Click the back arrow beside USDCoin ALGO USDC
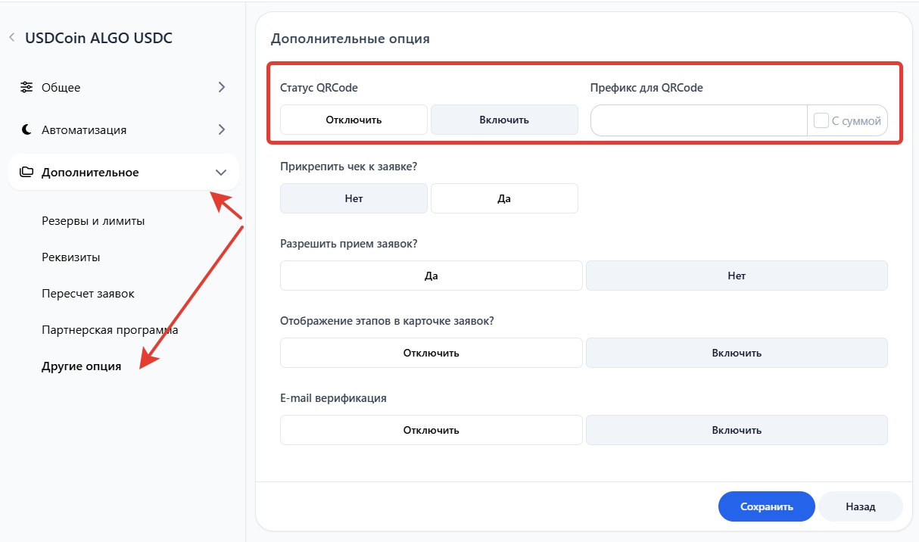 coord(12,37)
